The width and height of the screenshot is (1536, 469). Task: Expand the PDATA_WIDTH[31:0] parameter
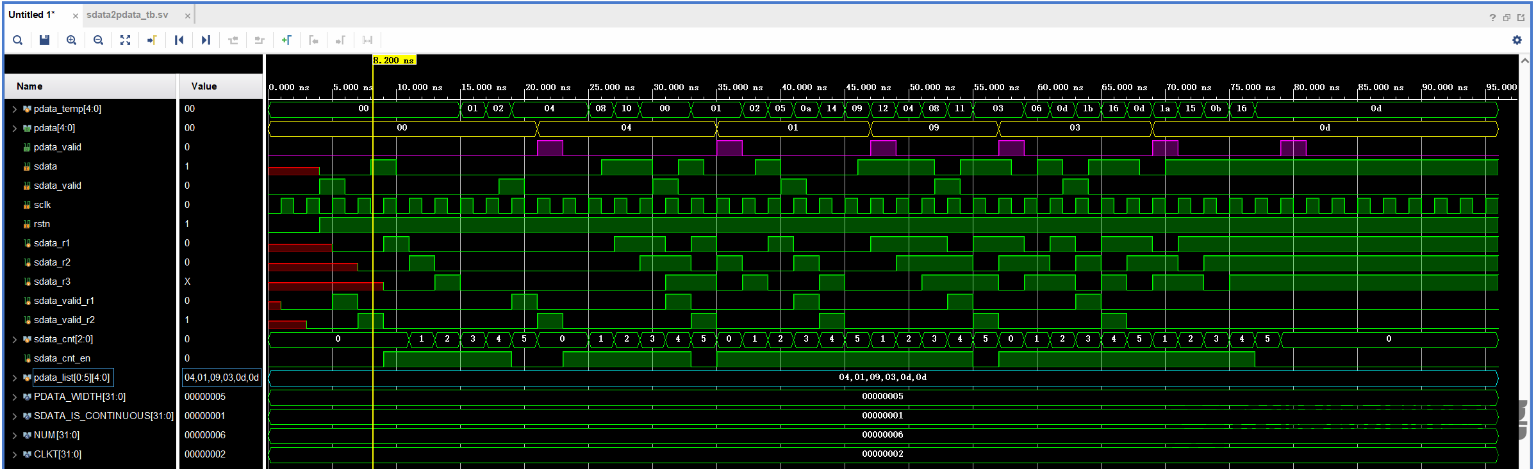click(x=14, y=397)
